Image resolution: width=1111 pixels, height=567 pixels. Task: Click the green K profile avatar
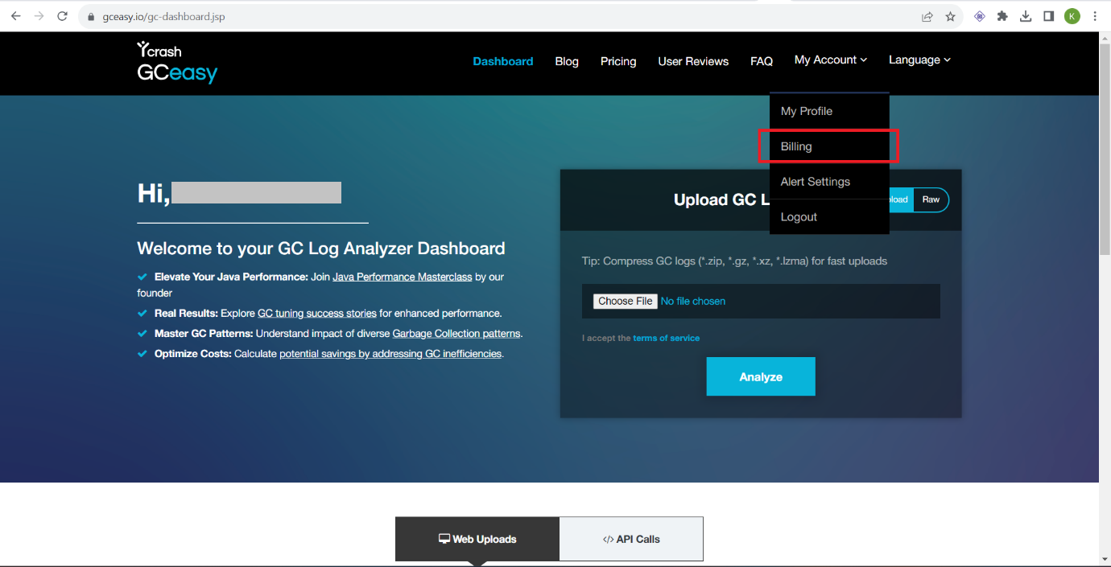pyautogui.click(x=1072, y=16)
